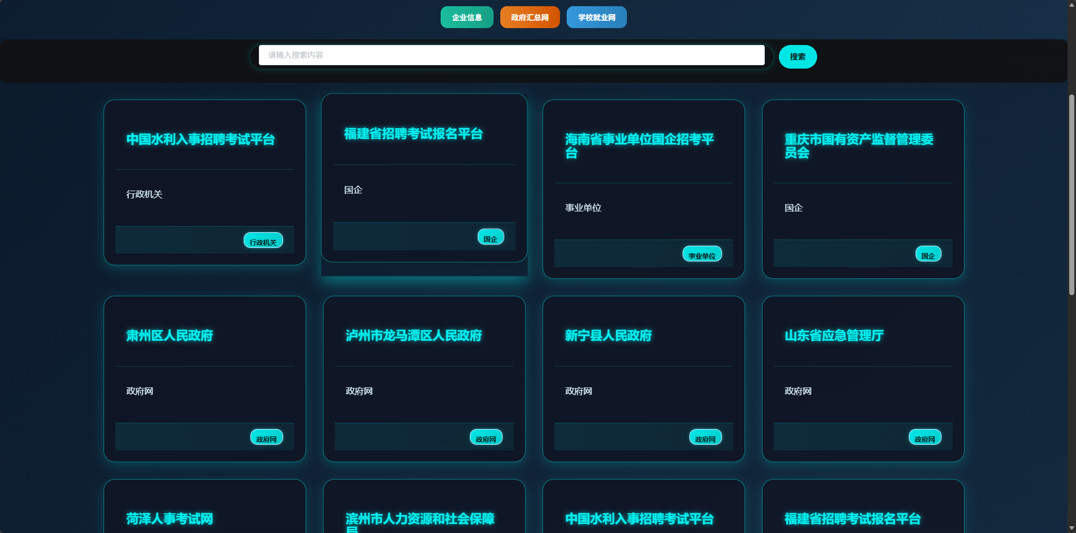The height and width of the screenshot is (533, 1076).
Task: Focus the 请输入搜索内容 search field
Action: click(x=512, y=55)
